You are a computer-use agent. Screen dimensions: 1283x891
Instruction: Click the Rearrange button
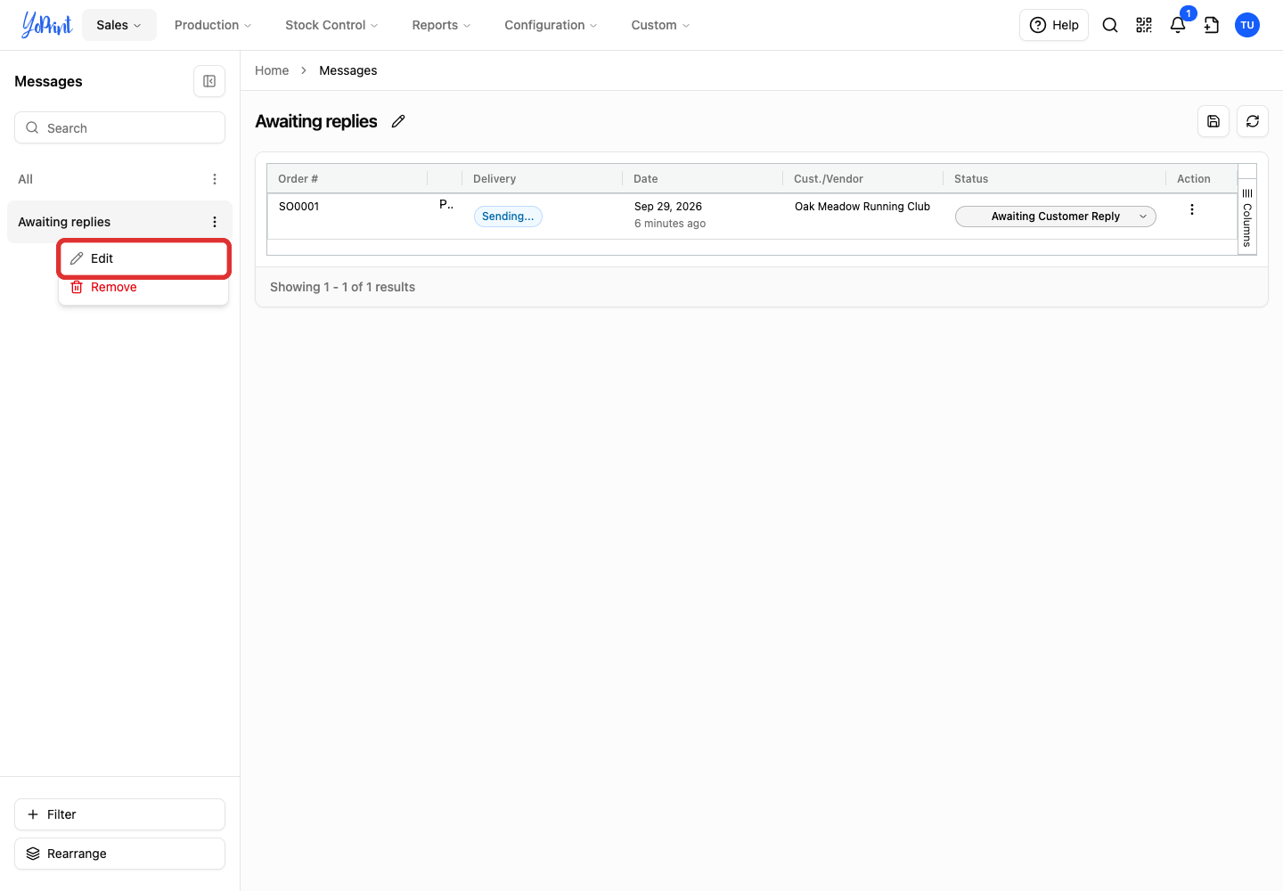[119, 854]
